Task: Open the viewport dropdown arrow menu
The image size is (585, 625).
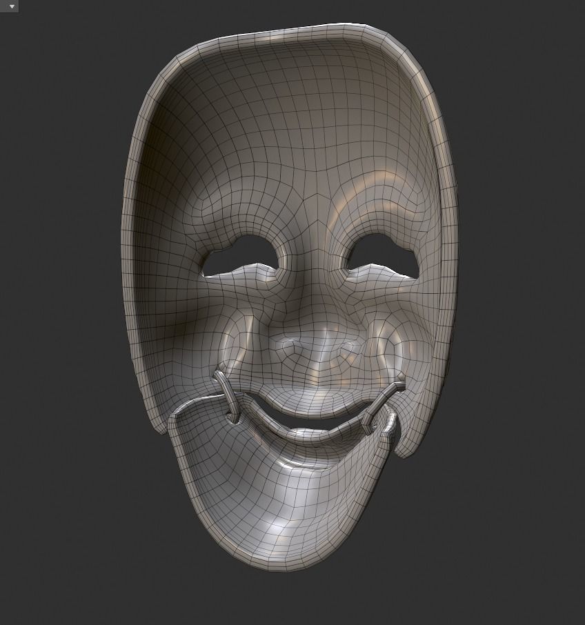Action: [x=11, y=6]
